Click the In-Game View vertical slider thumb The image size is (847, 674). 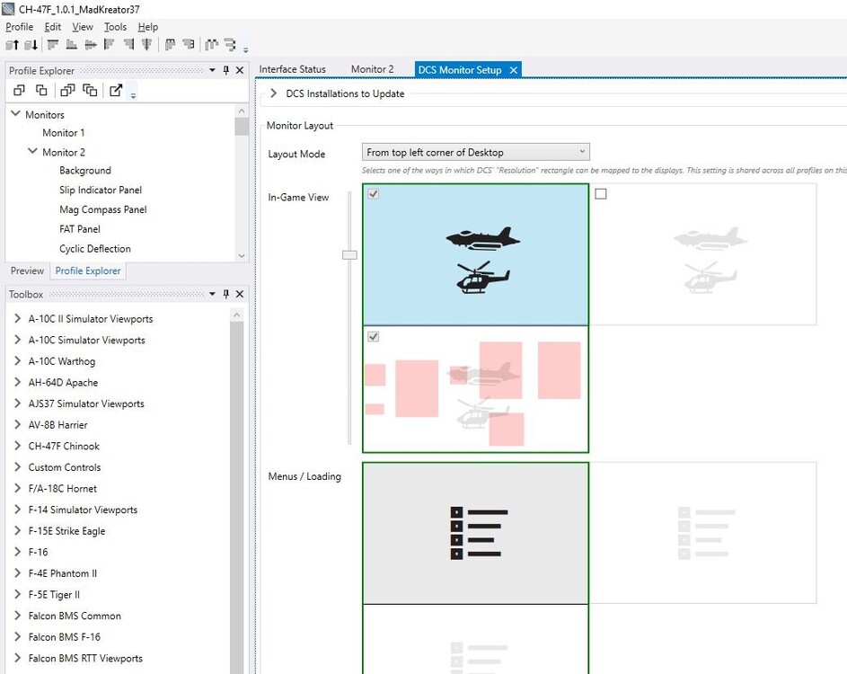pyautogui.click(x=349, y=254)
